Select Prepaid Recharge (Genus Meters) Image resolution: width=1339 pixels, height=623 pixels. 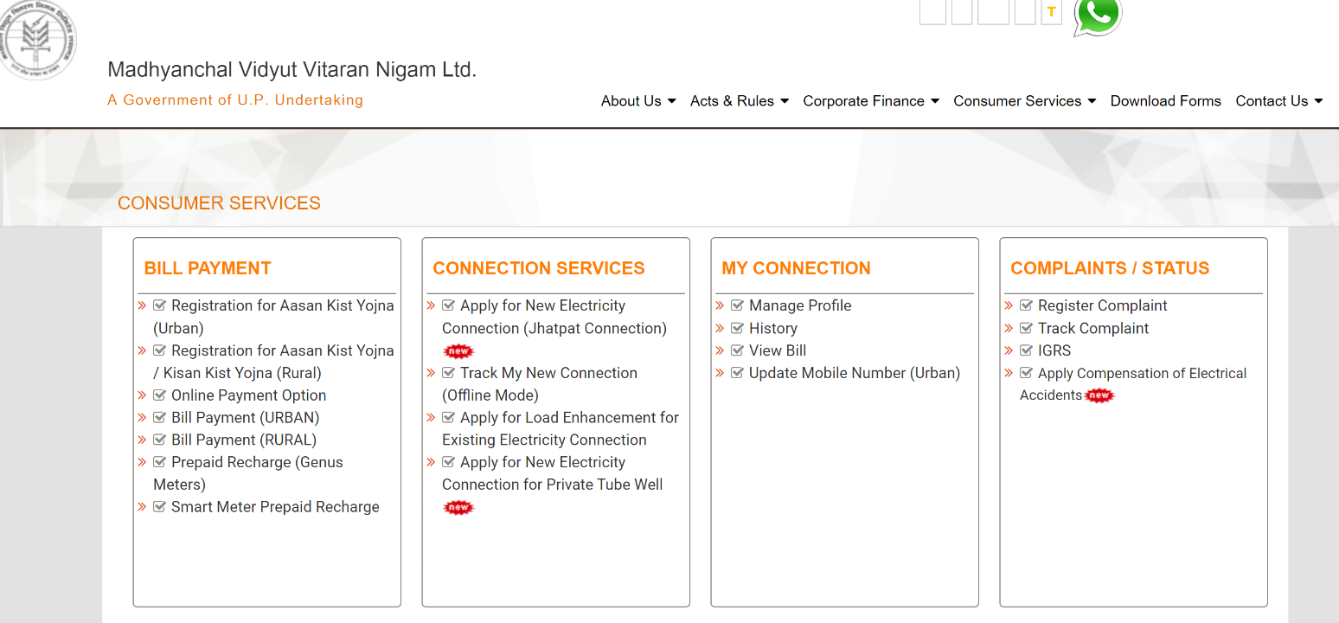(248, 473)
